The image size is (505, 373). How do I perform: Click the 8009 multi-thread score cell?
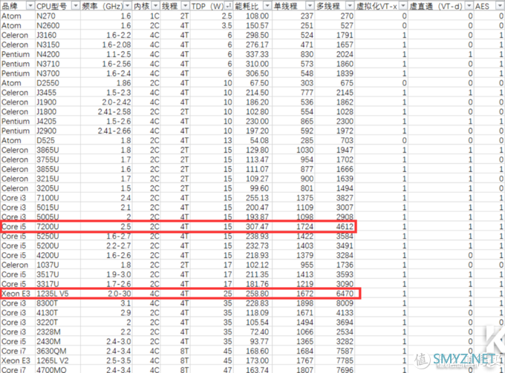335,303
